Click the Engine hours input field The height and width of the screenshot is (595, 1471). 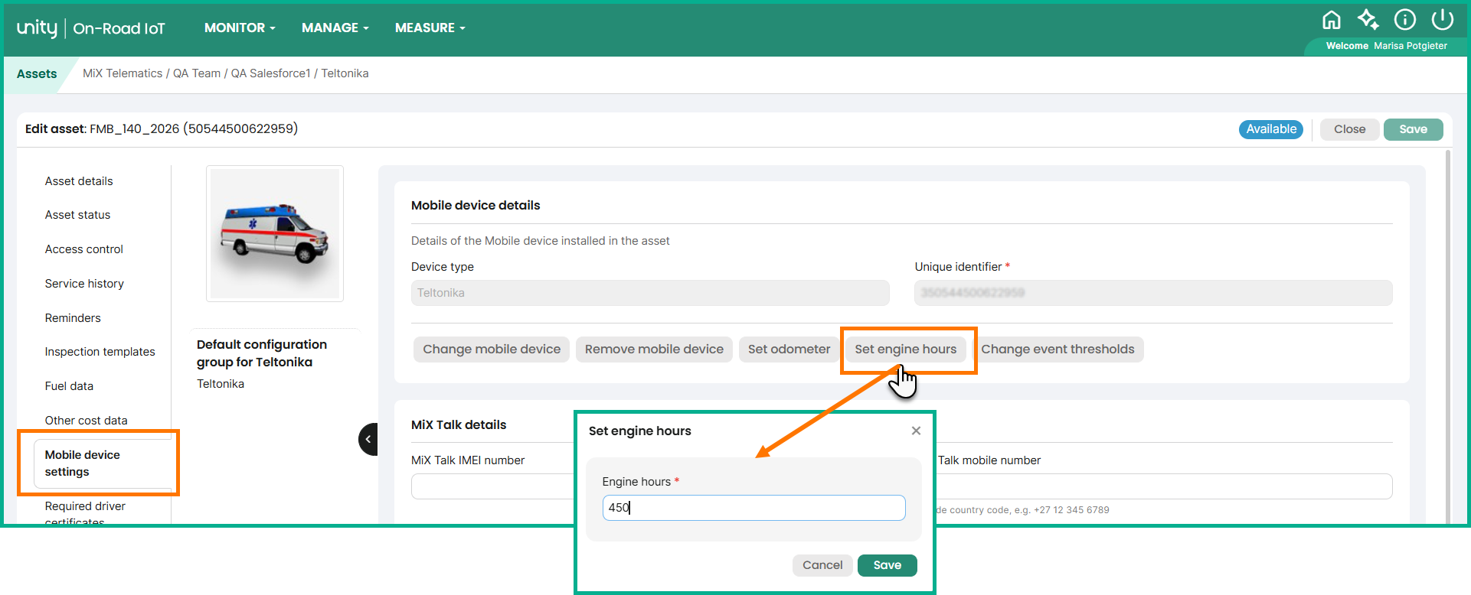click(753, 508)
